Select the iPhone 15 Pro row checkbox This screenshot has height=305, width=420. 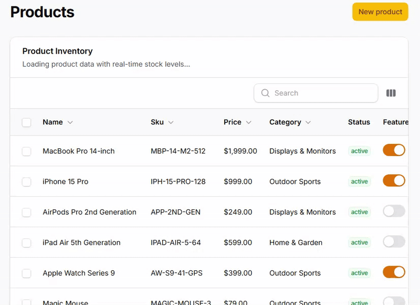pyautogui.click(x=27, y=182)
